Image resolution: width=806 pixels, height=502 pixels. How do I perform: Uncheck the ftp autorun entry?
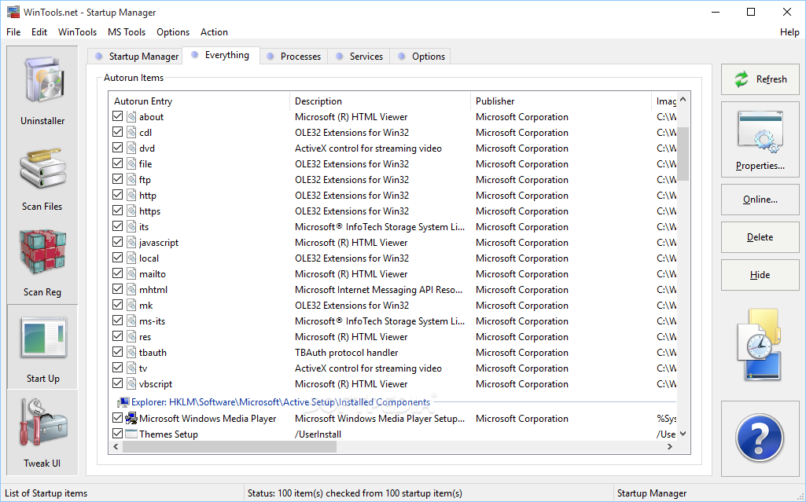(118, 180)
